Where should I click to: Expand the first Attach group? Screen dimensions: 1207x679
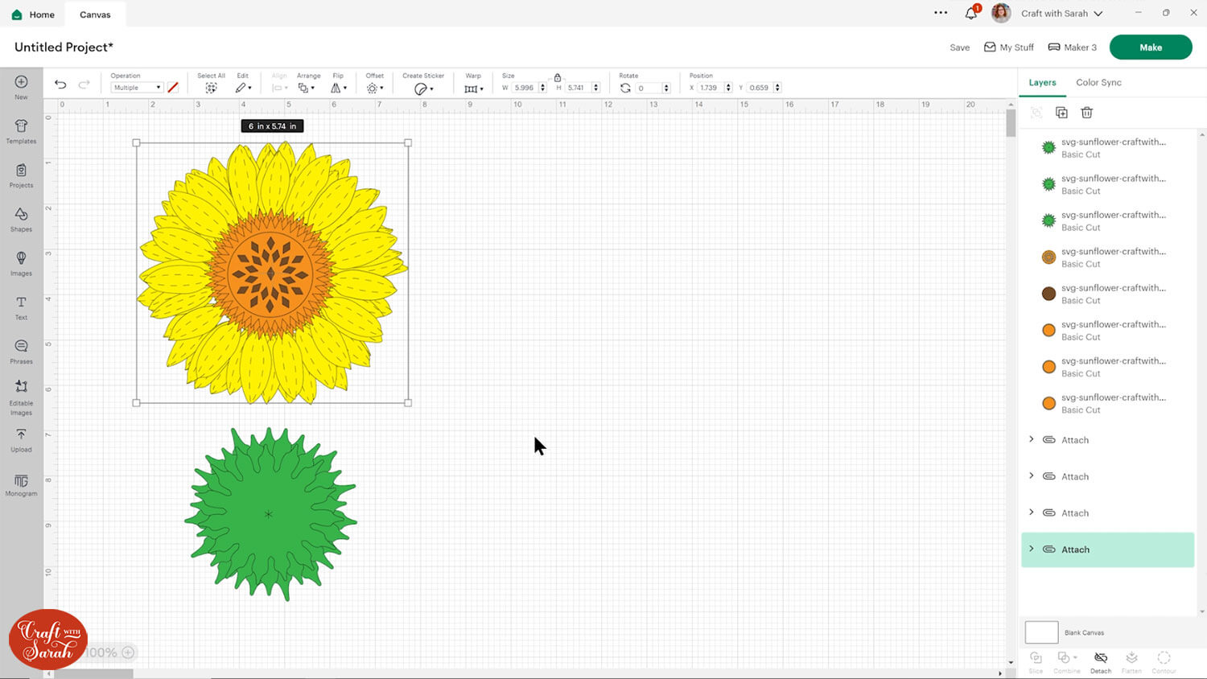[1032, 439]
